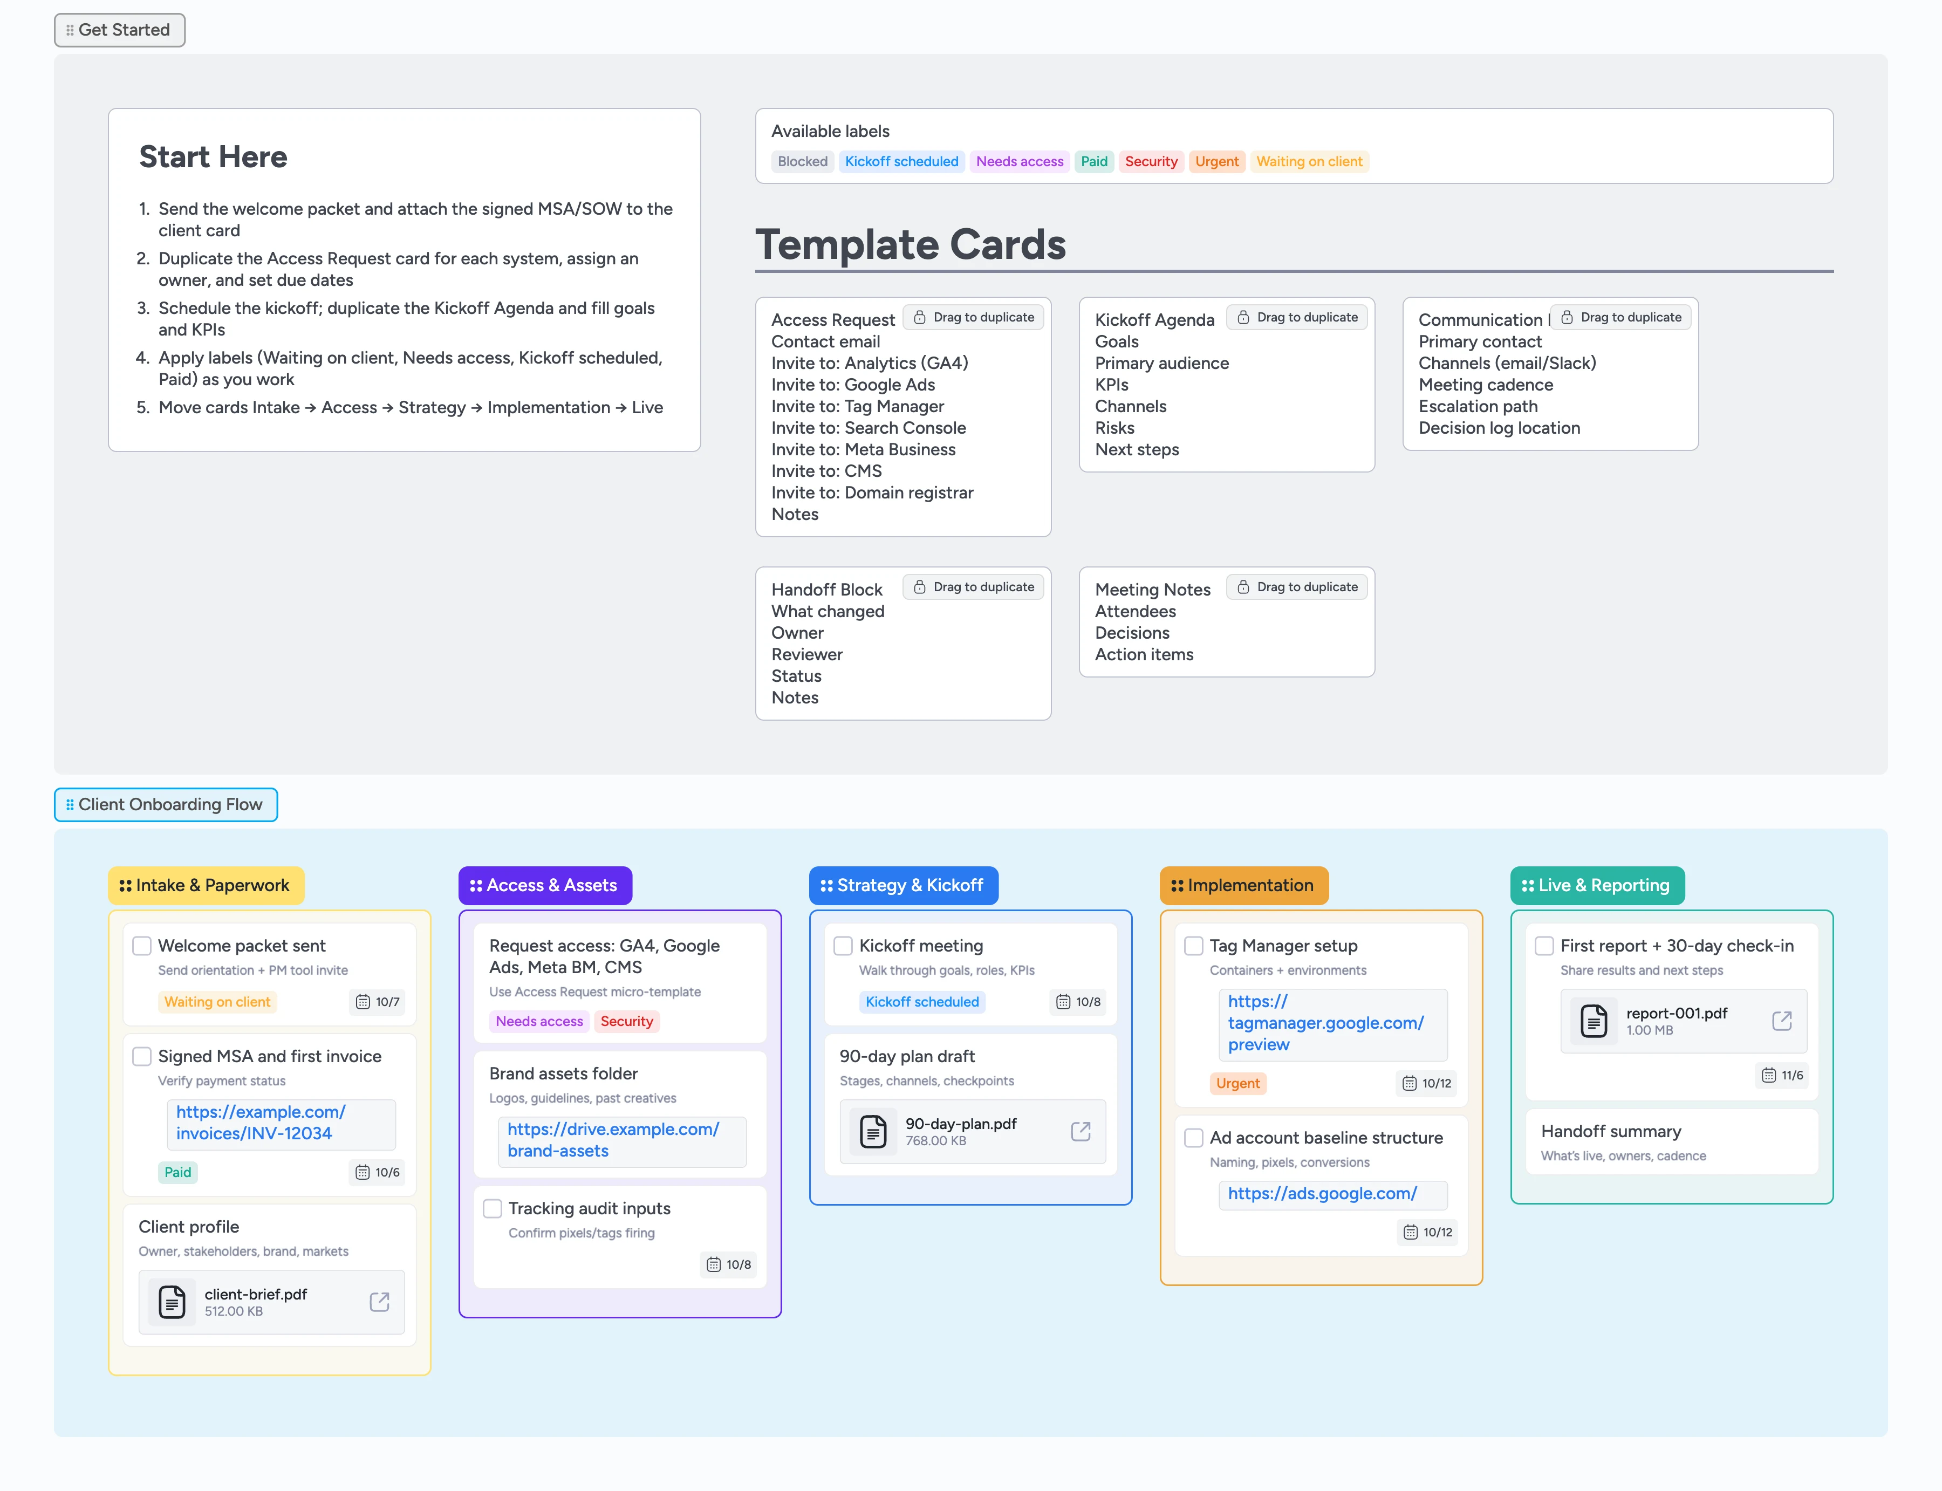This screenshot has width=1942, height=1491.
Task: Click the document icon on 90-day-plan.pdf
Action: click(872, 1132)
